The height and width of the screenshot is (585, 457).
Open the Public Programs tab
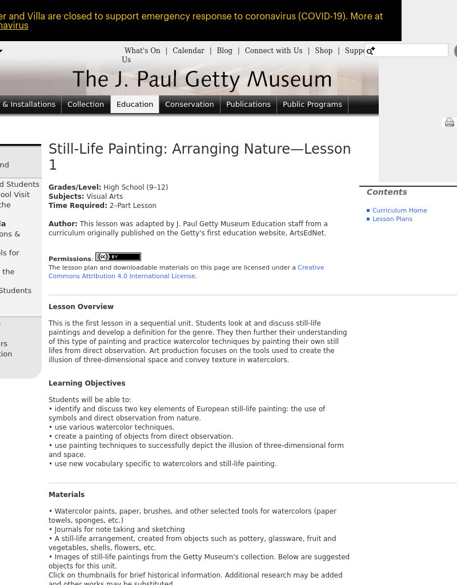[312, 104]
